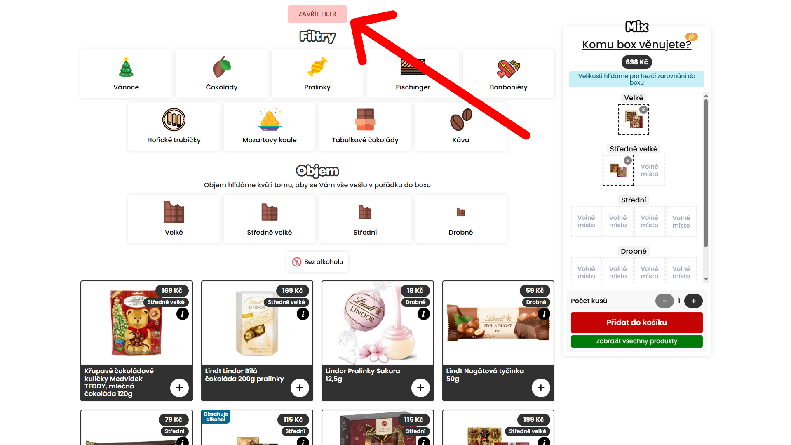
Task: Choose the Pralinky candy filter
Action: (x=317, y=74)
